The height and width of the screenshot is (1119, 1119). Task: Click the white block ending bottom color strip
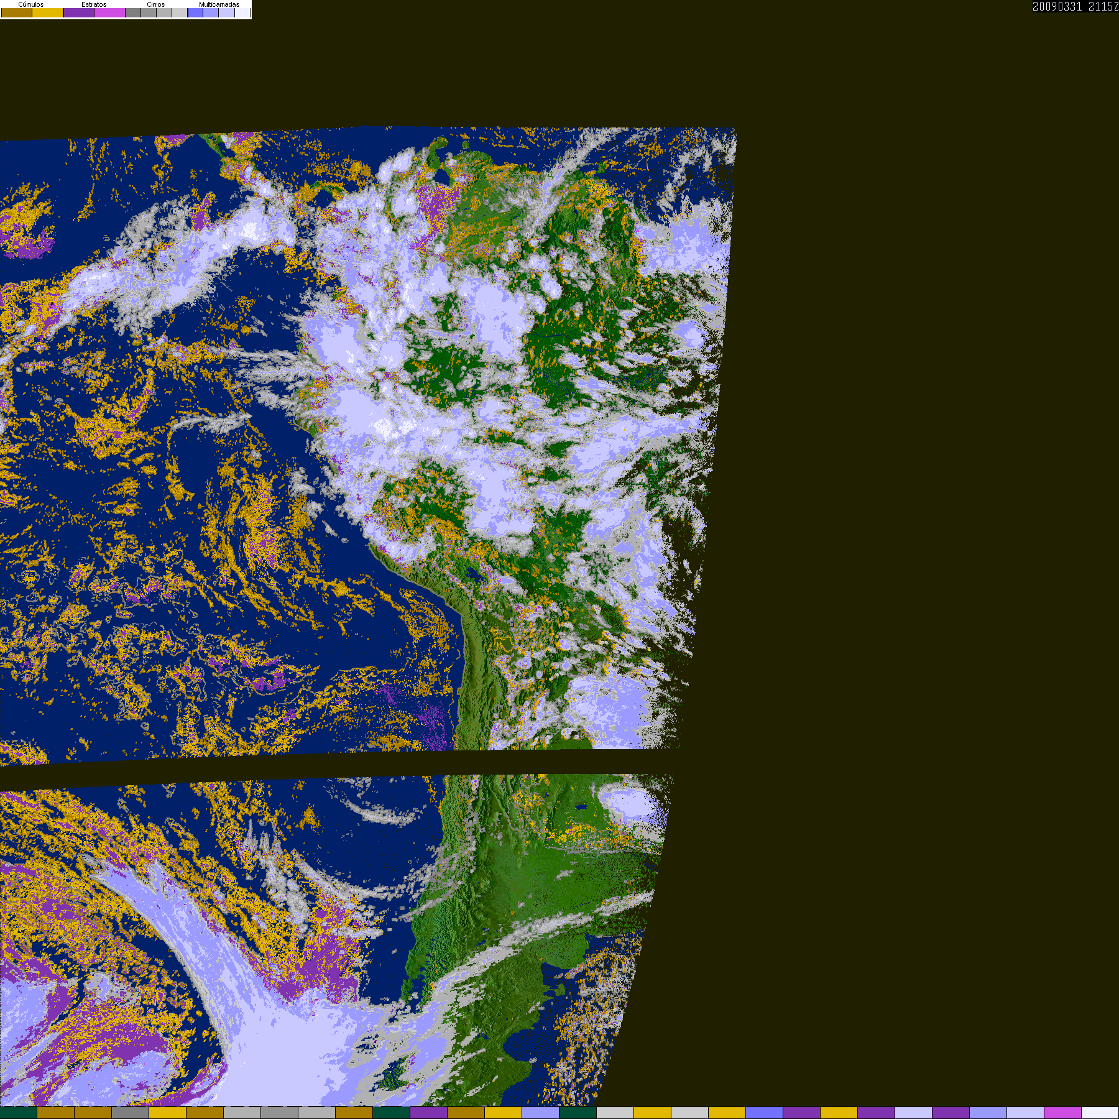coord(1100,1113)
